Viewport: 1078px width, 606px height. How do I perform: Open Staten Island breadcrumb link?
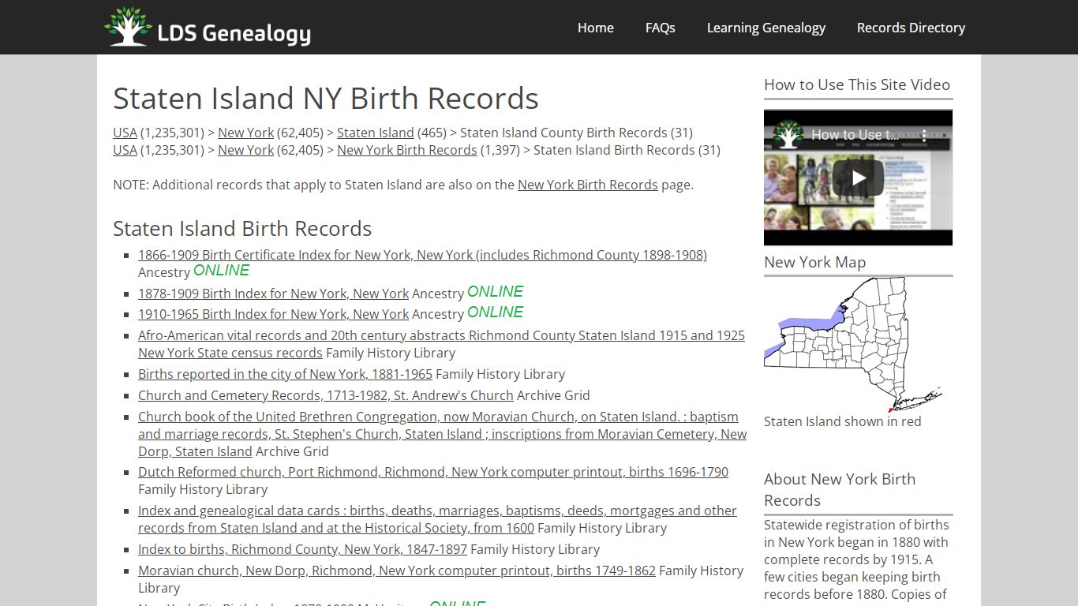(376, 133)
